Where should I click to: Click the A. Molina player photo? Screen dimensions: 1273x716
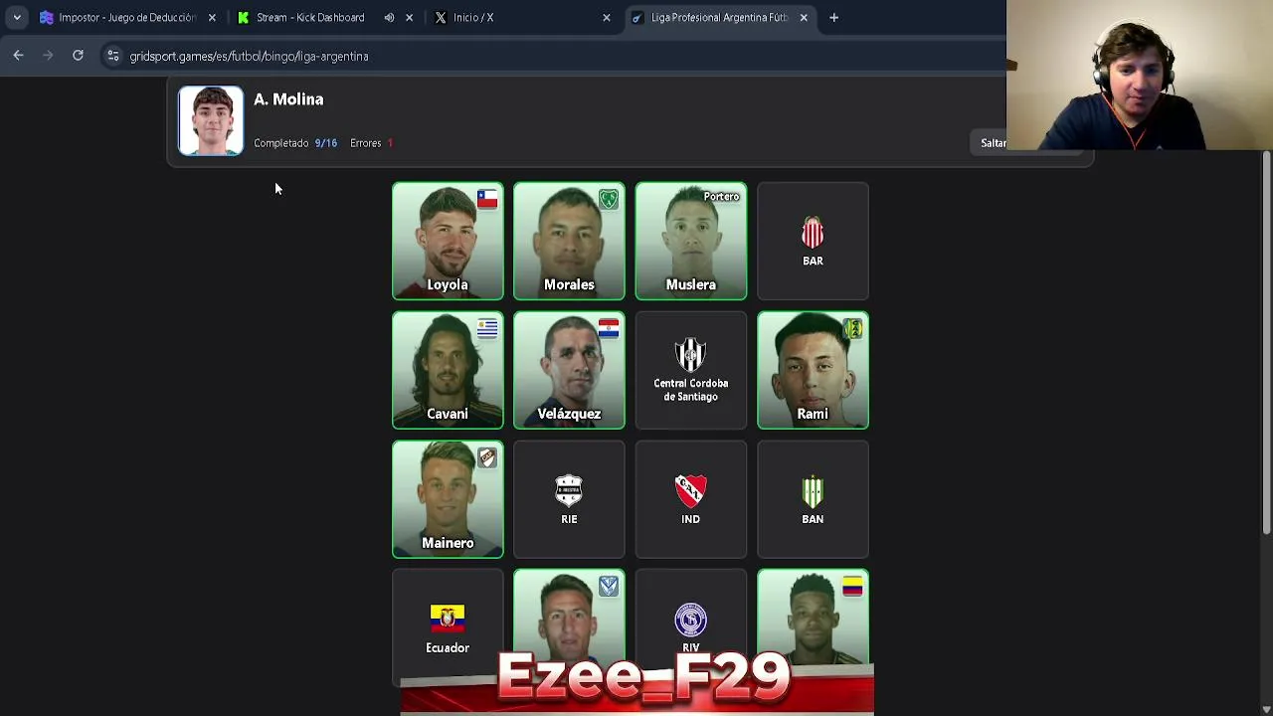click(x=211, y=120)
